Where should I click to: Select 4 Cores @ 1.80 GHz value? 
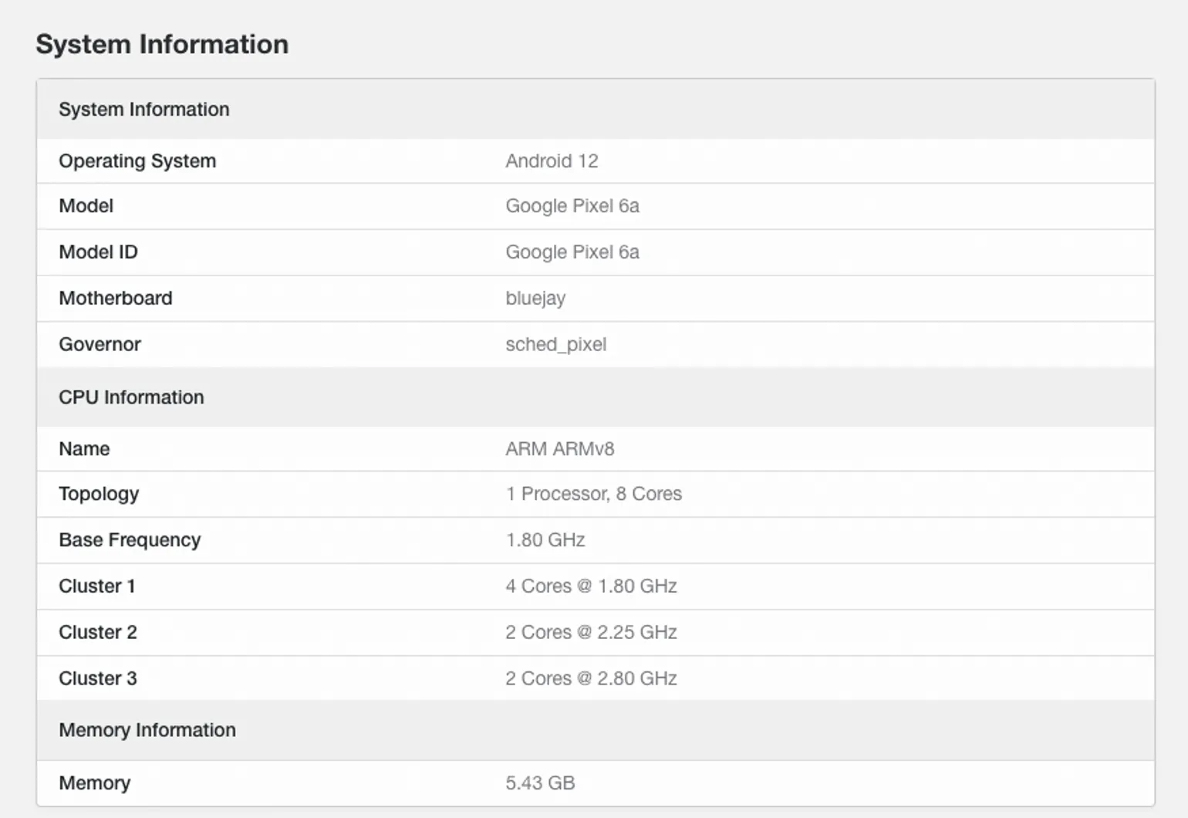tap(591, 586)
